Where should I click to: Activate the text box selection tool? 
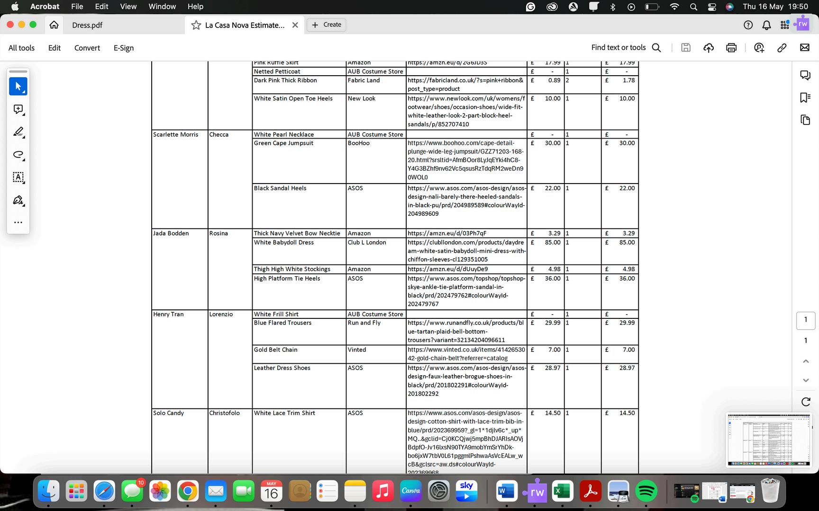[18, 177]
